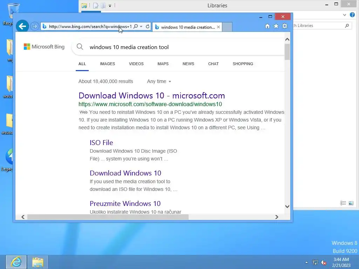Refresh the Bing page
This screenshot has height=269, width=359.
click(x=148, y=27)
